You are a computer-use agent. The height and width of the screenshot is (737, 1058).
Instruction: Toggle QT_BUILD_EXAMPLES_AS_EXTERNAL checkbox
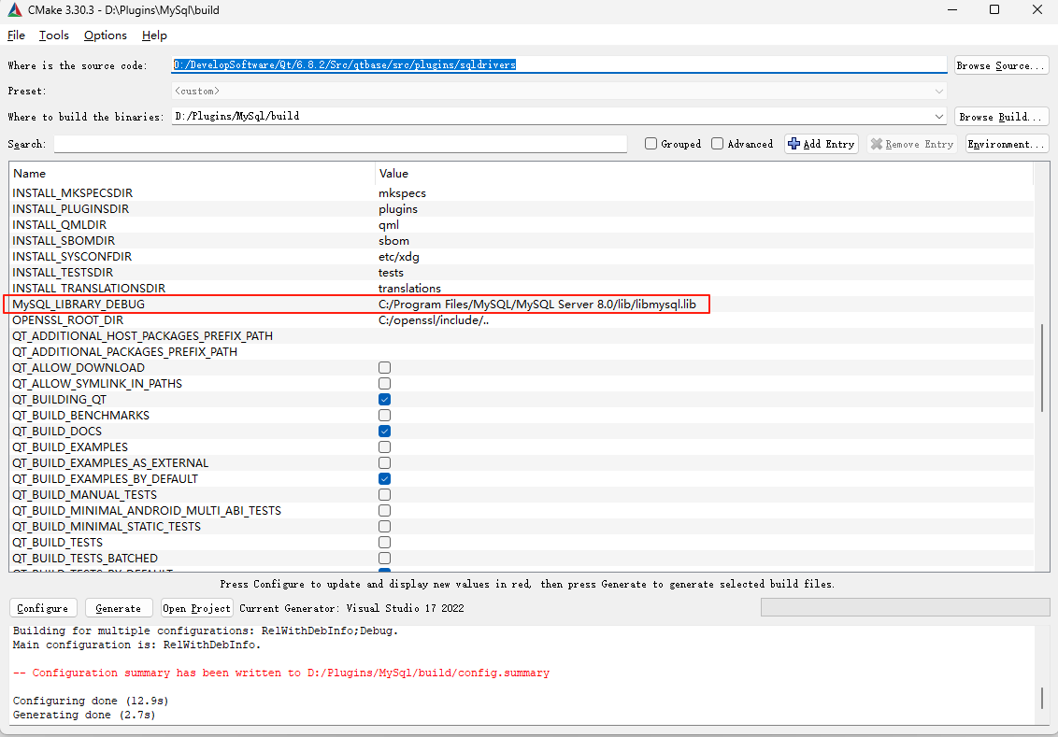[385, 463]
